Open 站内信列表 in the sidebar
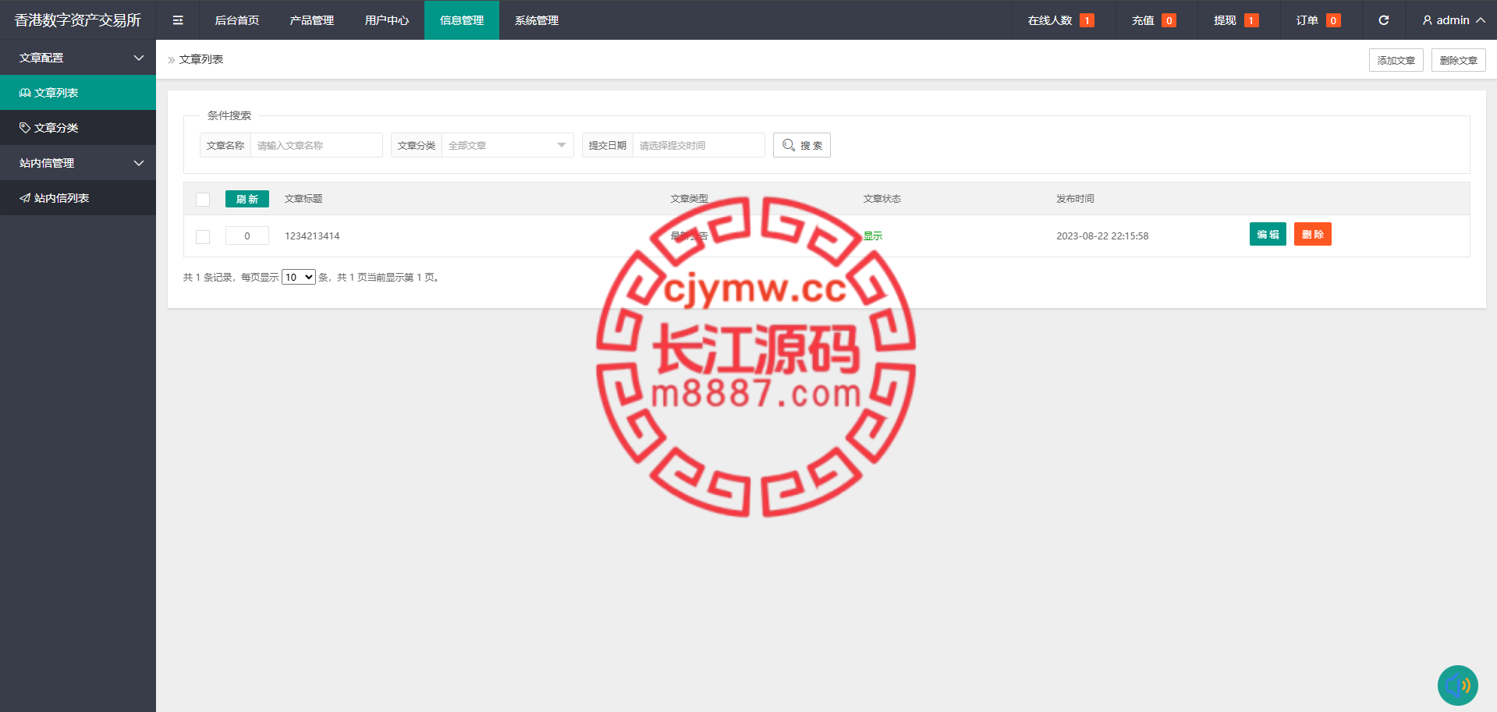The height and width of the screenshot is (712, 1497). tap(78, 198)
